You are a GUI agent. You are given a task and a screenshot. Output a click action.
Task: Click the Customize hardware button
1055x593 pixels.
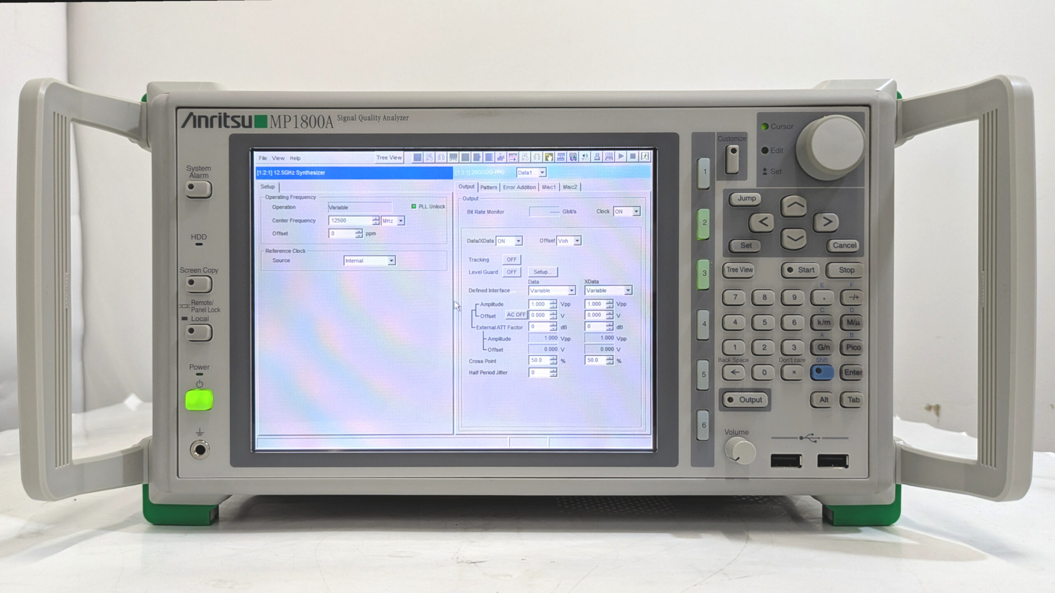click(x=732, y=160)
